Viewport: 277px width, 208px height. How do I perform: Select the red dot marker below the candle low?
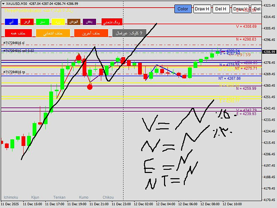click(90, 87)
